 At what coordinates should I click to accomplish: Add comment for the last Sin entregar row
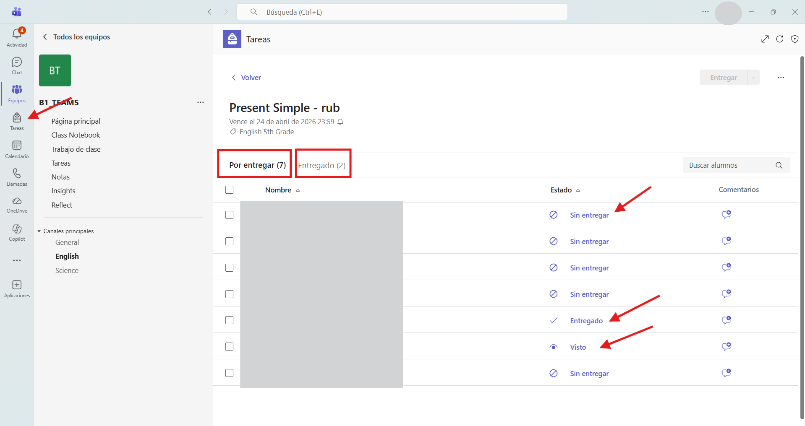[x=727, y=373]
